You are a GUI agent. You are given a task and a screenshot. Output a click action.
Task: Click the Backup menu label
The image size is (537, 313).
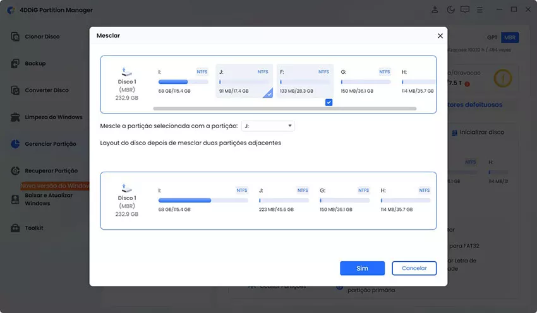[x=35, y=63]
